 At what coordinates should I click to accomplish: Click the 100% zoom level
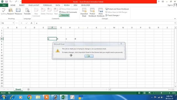pos(174,93)
